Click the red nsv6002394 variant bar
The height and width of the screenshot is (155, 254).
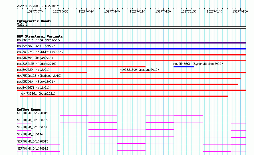pos(52,73)
